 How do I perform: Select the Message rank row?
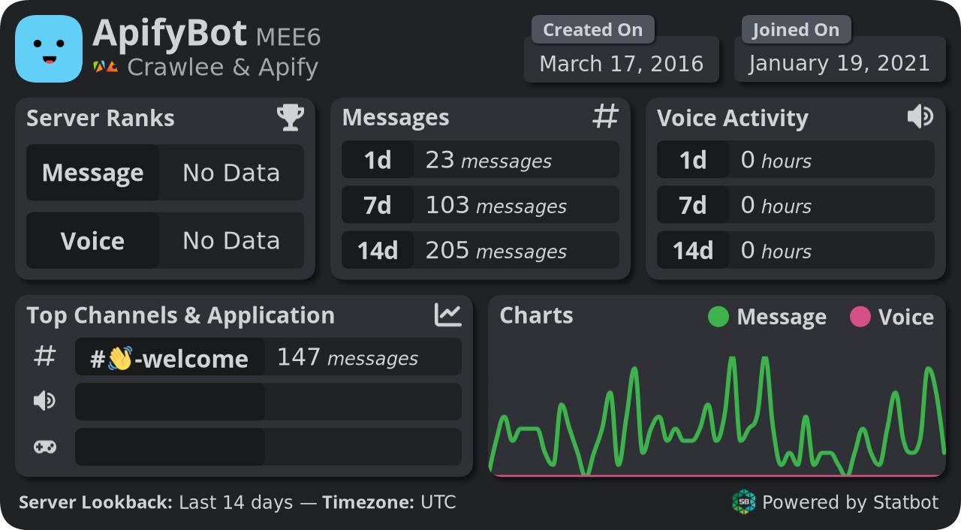[x=165, y=173]
